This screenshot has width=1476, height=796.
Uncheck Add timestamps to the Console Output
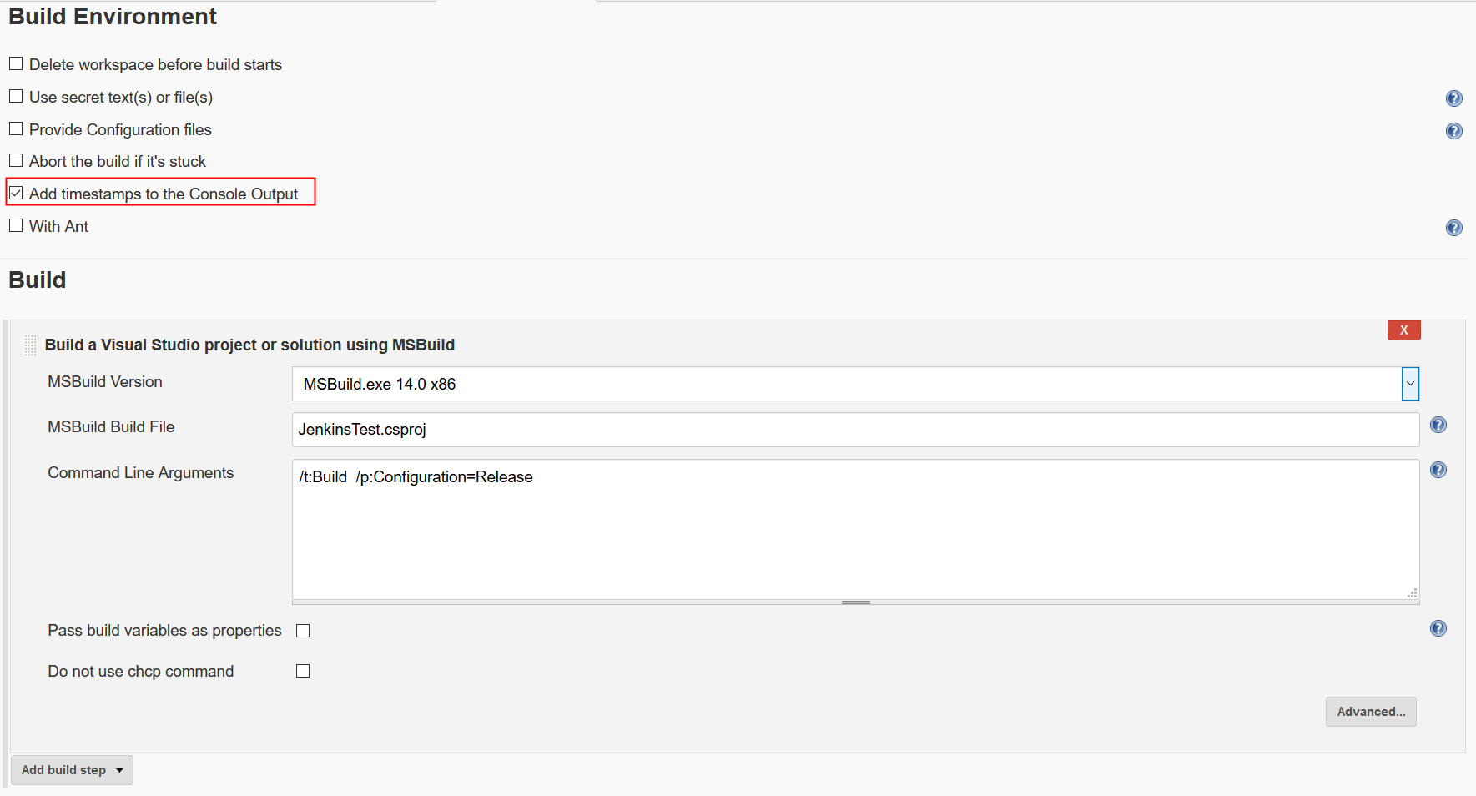[x=16, y=194]
